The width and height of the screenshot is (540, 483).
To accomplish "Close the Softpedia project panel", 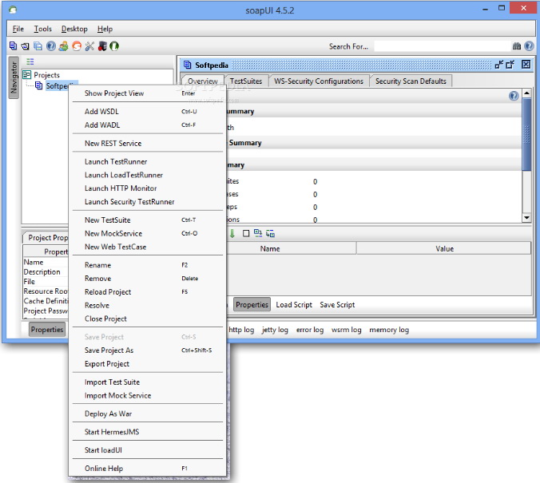I will coord(526,65).
